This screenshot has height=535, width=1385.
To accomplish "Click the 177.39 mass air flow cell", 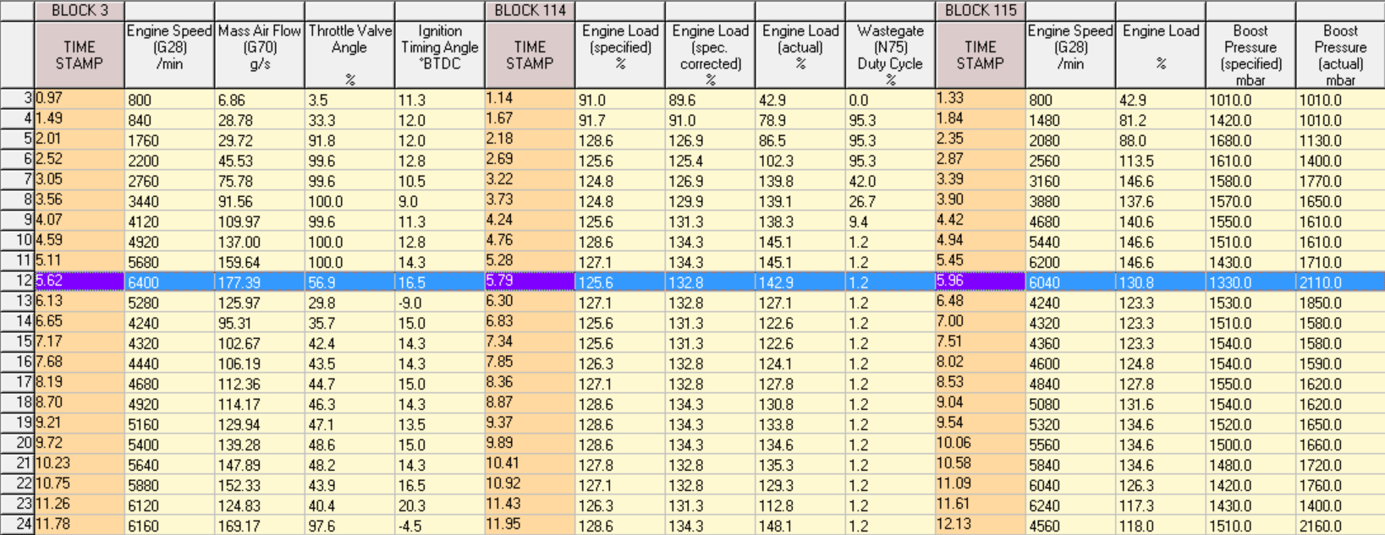I will point(259,282).
